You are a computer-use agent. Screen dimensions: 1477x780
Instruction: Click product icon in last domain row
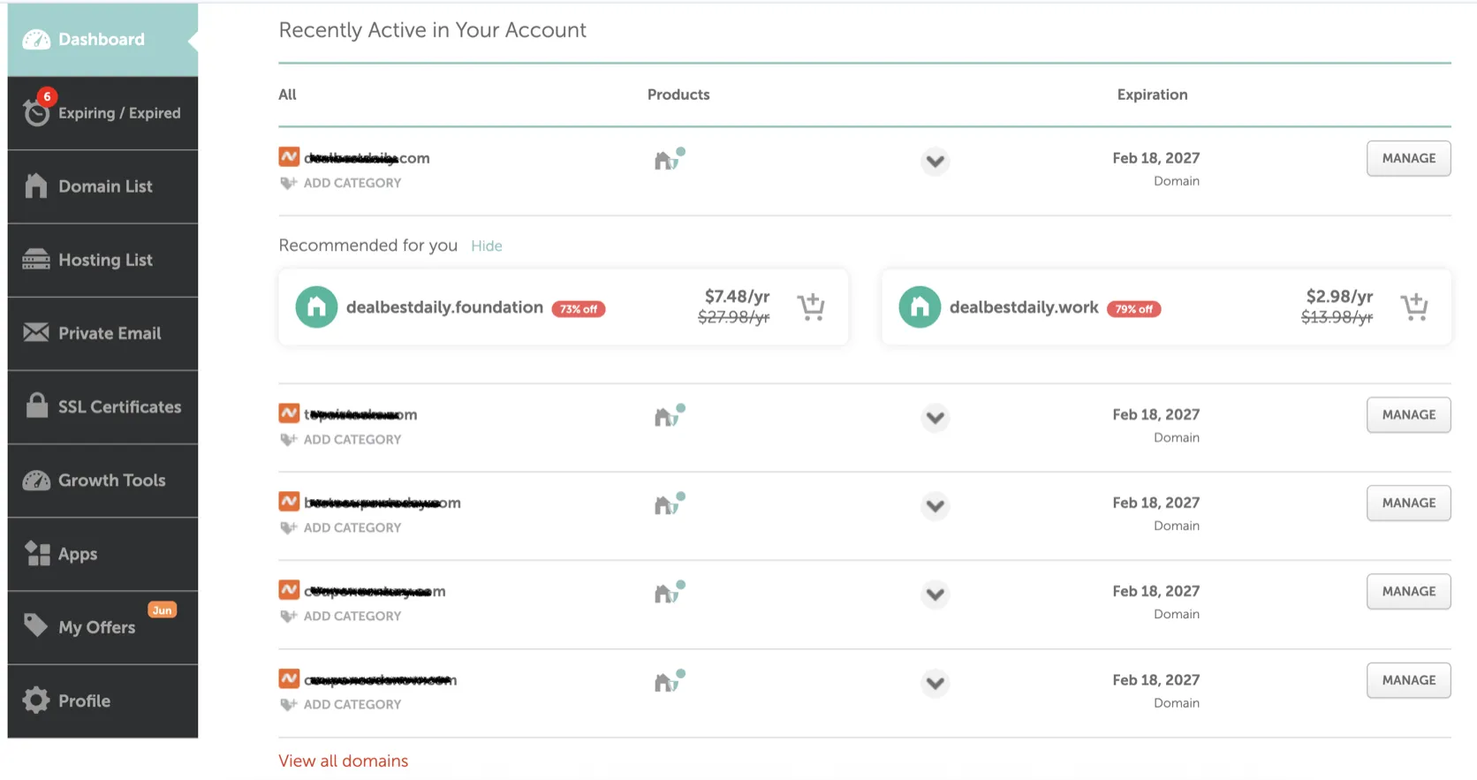pyautogui.click(x=670, y=681)
